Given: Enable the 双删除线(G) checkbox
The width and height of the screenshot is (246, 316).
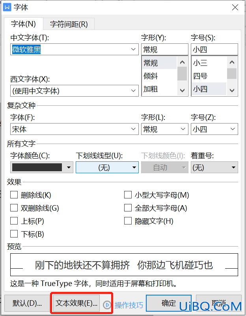Looking at the screenshot, I should tap(14, 208).
